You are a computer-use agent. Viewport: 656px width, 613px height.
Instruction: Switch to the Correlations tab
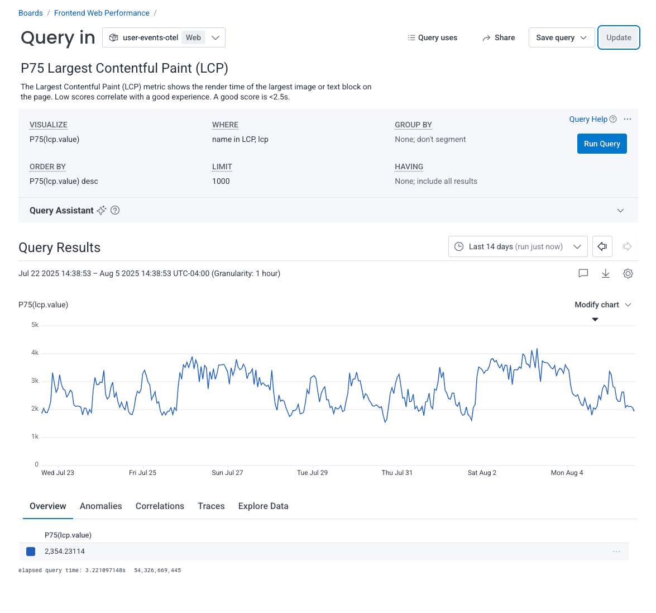coord(160,506)
